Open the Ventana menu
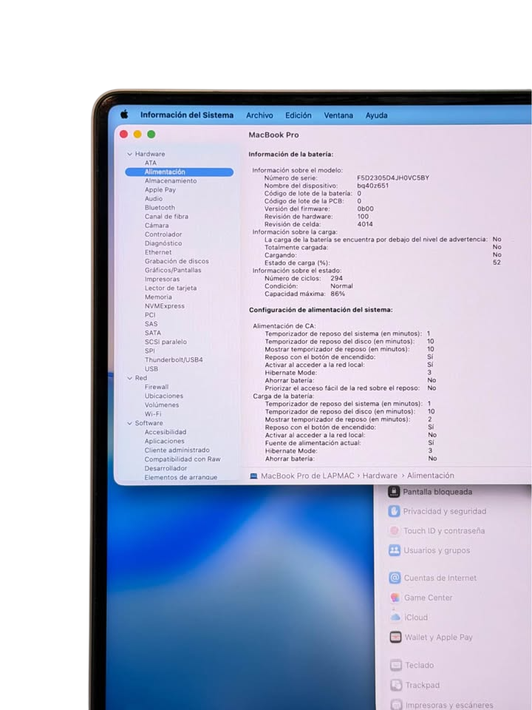The height and width of the screenshot is (710, 532). point(338,115)
